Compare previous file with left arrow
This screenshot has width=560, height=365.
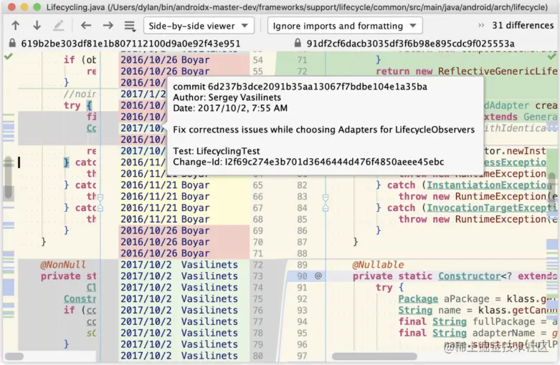click(86, 26)
